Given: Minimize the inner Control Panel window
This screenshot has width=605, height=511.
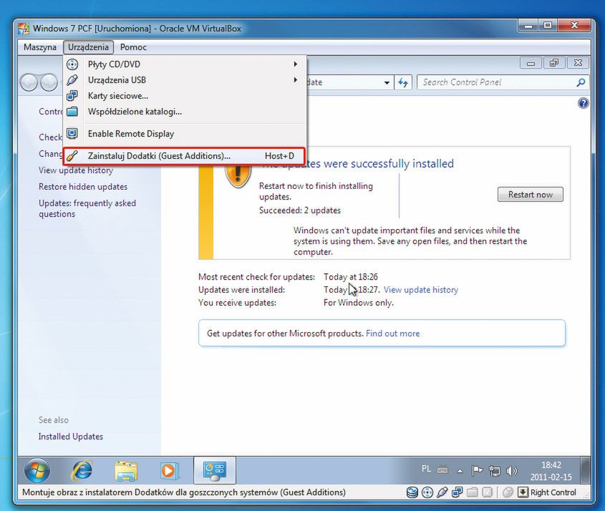Looking at the screenshot, I should click(531, 63).
